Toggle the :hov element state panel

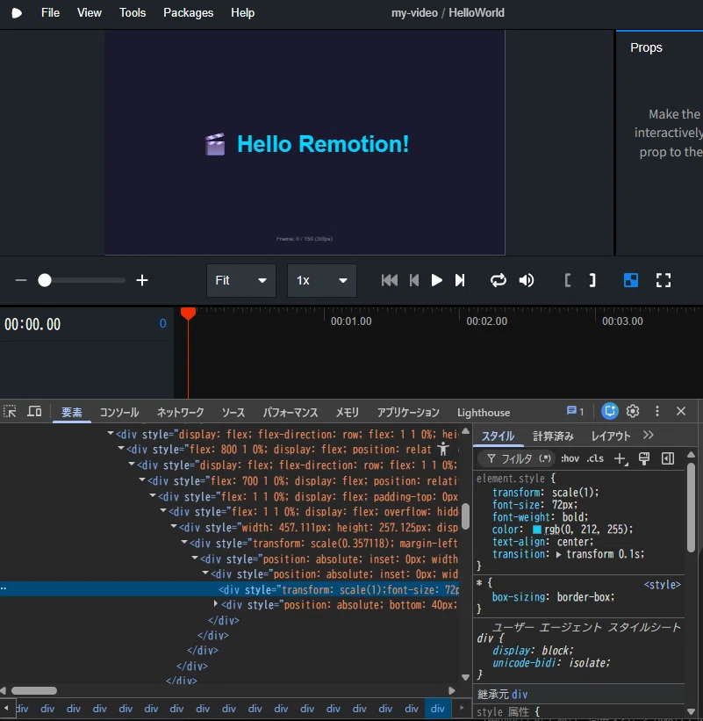pos(570,458)
